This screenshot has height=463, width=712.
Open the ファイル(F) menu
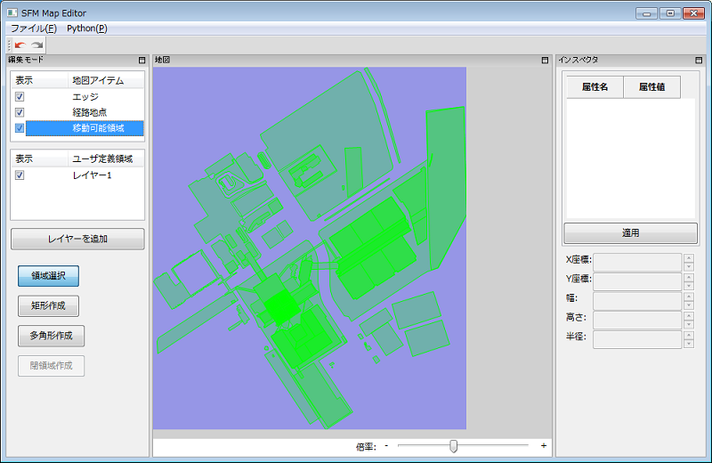click(x=34, y=28)
